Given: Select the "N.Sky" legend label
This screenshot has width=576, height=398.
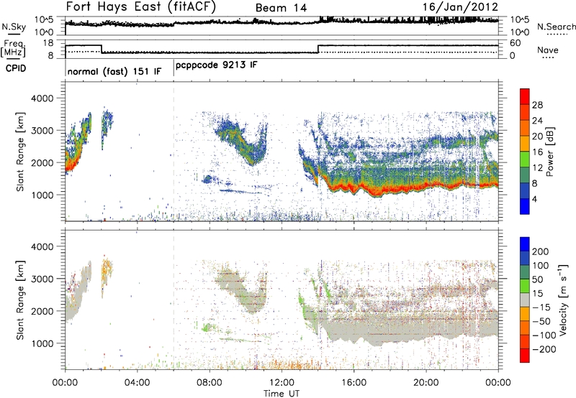Looking at the screenshot, I should coord(14,27).
